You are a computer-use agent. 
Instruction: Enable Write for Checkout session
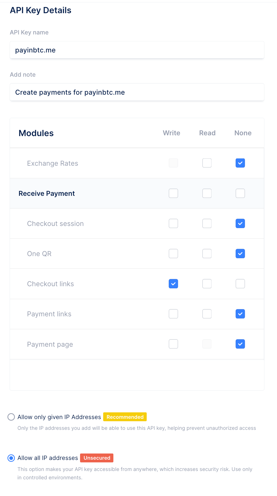point(173,224)
